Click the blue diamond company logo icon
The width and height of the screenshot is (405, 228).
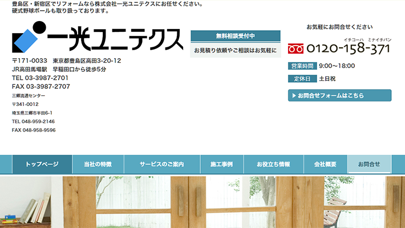click(x=26, y=39)
